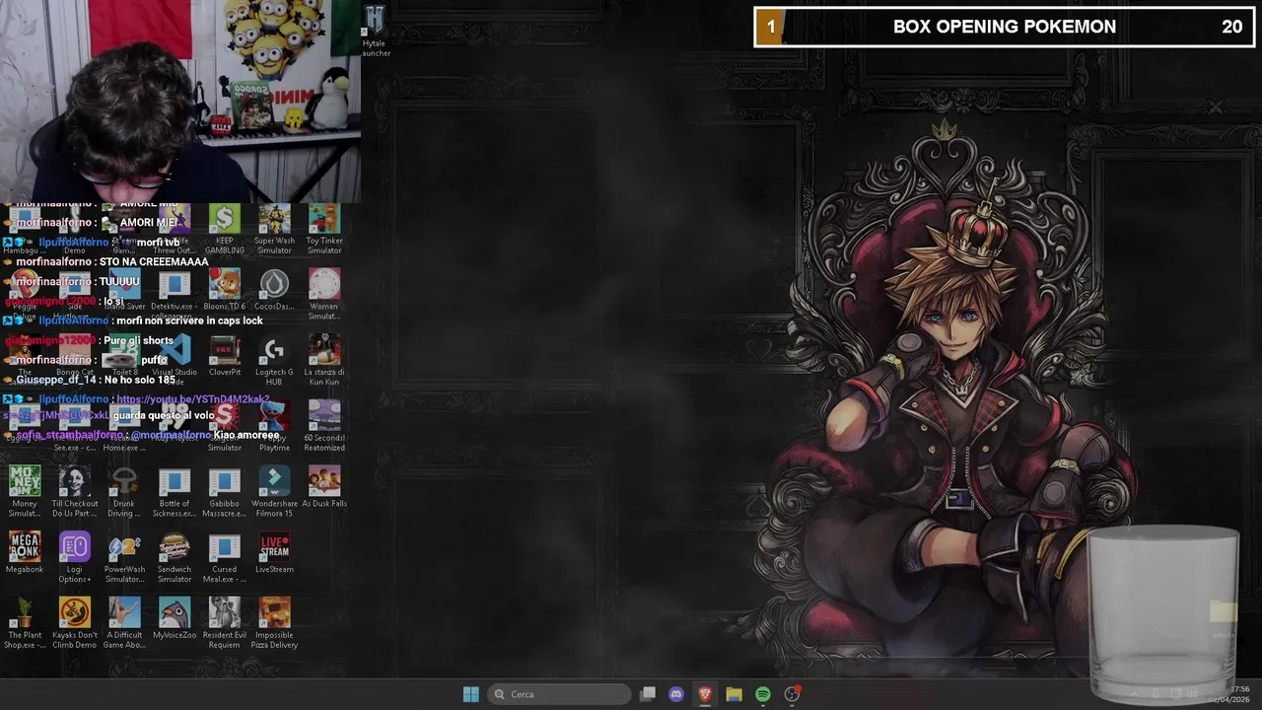1262x710 pixels.
Task: Open Till Checkout Do Us Part shortcut
Action: [75, 492]
